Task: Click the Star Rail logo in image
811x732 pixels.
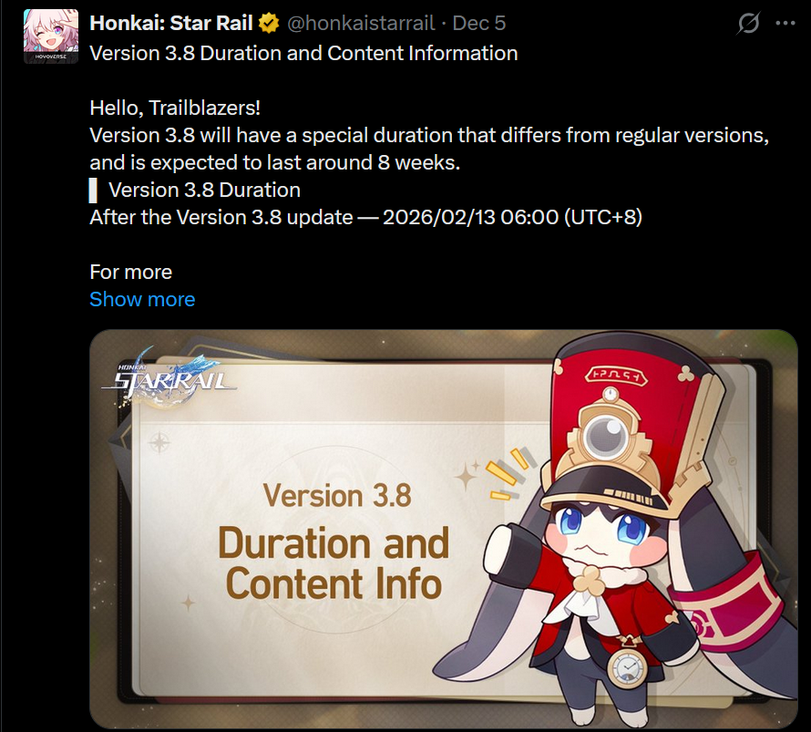Action: (x=168, y=376)
